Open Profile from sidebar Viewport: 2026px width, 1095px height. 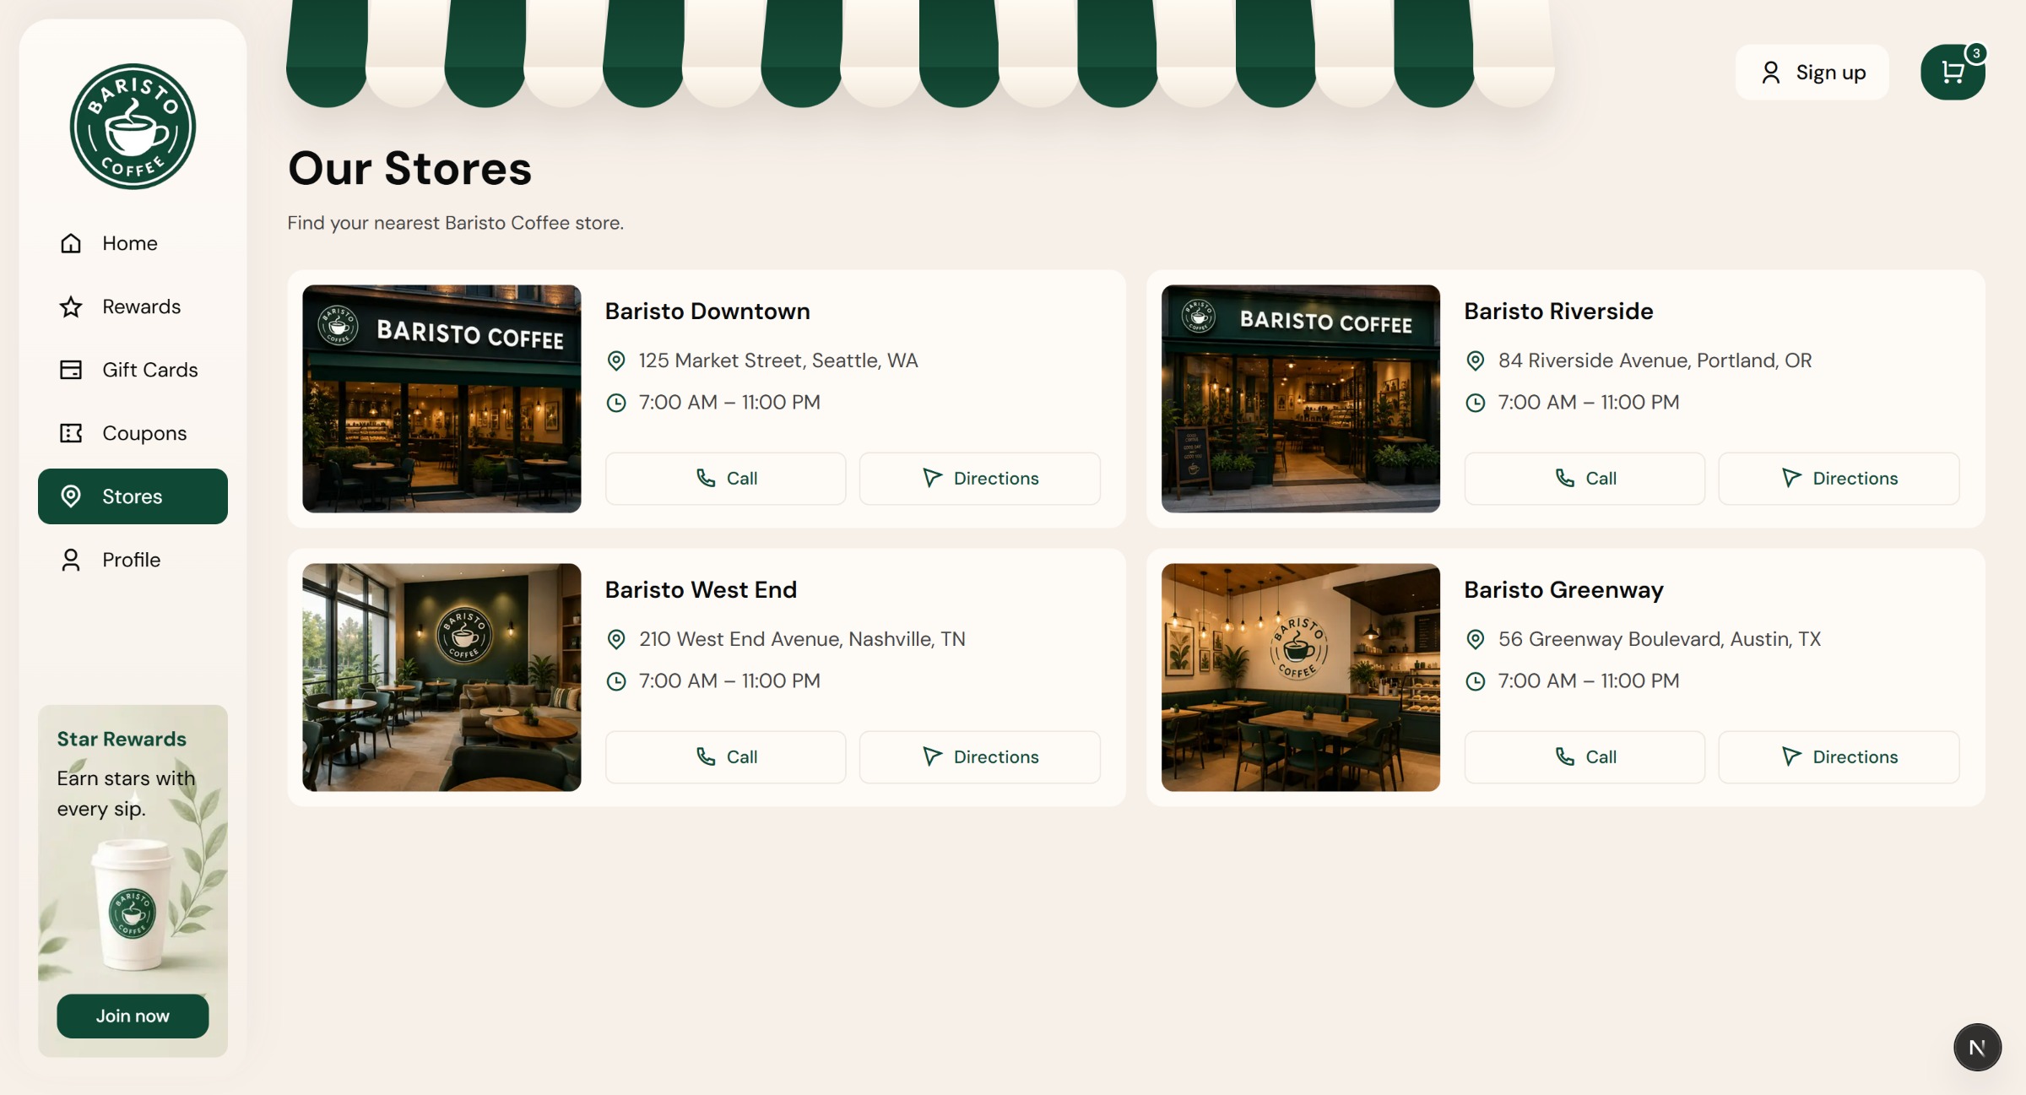[133, 560]
